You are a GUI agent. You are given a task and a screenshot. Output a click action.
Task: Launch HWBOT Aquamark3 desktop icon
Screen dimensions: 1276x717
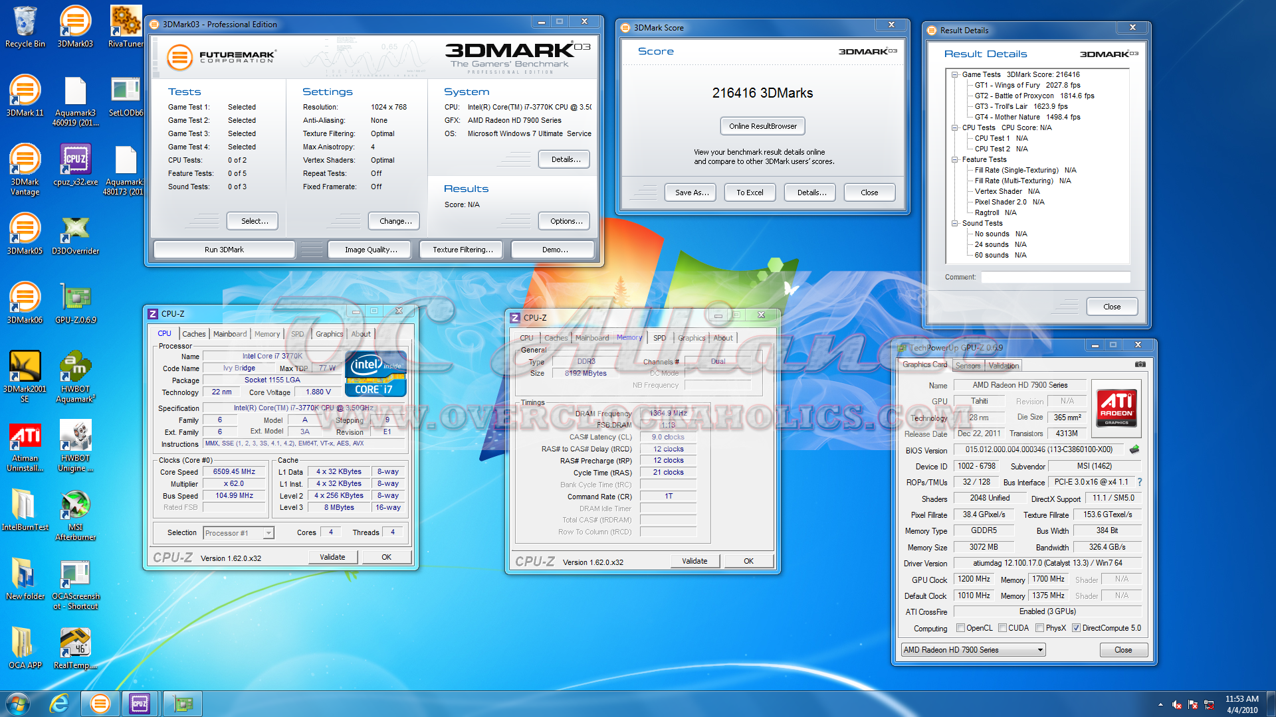[75, 376]
